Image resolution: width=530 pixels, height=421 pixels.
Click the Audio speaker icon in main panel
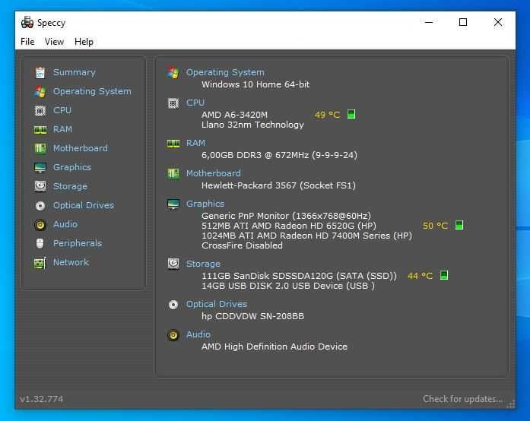pos(173,335)
